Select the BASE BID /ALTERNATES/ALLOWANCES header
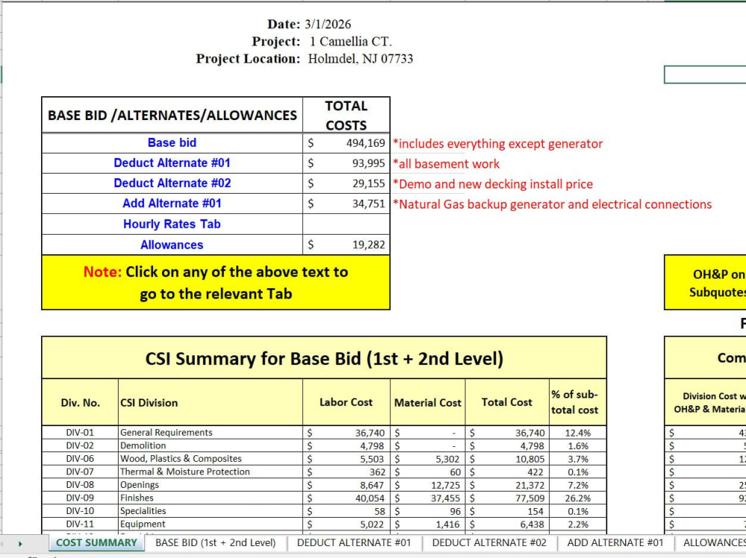This screenshot has width=746, height=558. tap(172, 115)
